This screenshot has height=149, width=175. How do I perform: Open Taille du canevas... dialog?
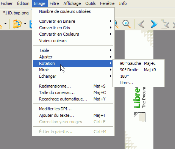pos(73,93)
